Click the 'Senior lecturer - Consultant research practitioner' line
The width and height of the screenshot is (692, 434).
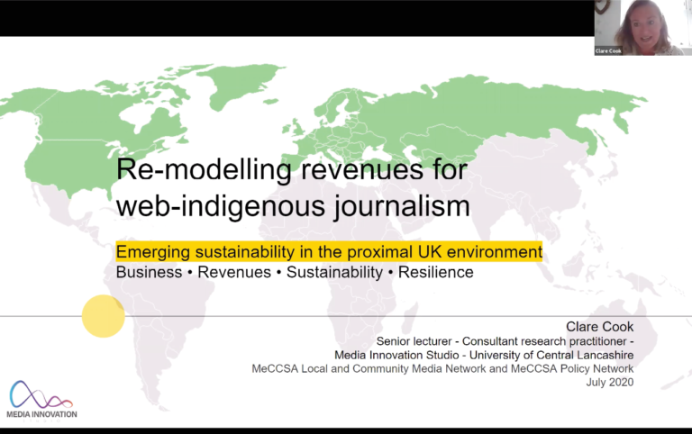tap(505, 340)
